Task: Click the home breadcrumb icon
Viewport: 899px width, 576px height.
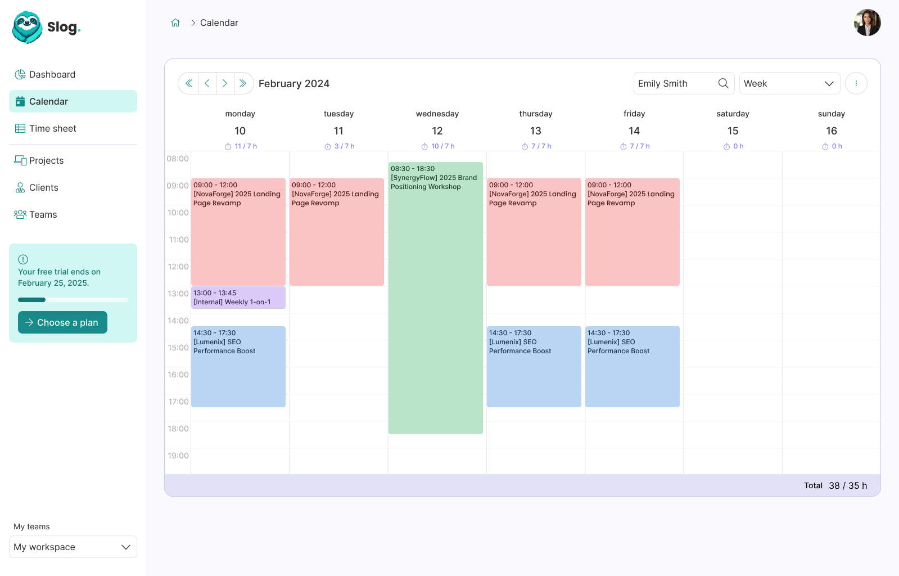Action: pos(175,22)
